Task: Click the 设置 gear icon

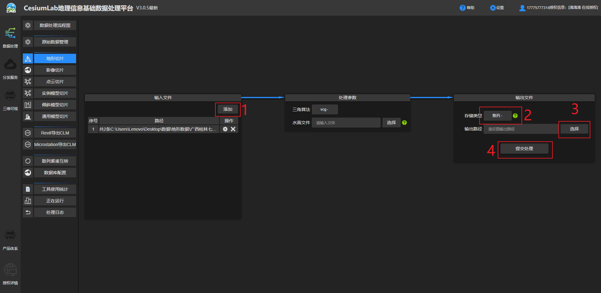Action: [x=493, y=8]
